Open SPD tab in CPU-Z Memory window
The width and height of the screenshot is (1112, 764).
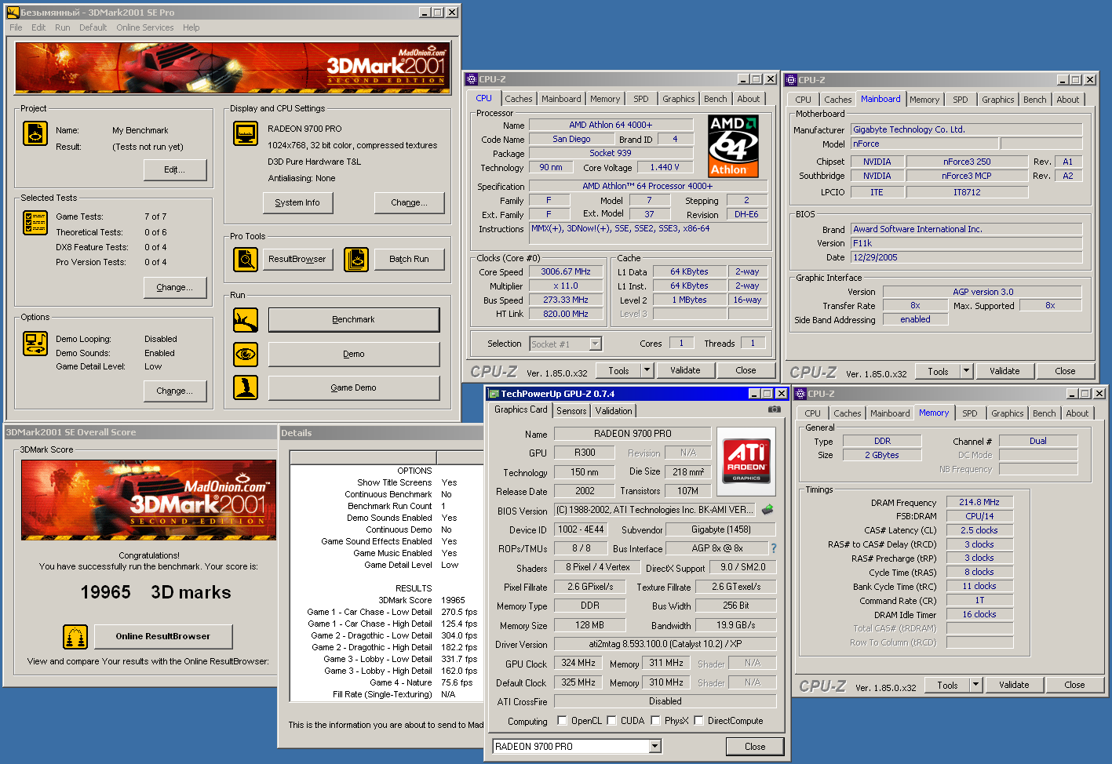point(970,413)
